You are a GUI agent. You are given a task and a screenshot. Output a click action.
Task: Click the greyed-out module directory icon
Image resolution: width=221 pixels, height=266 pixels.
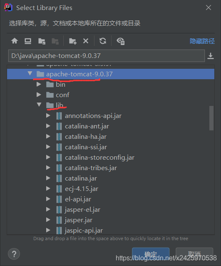(55, 41)
